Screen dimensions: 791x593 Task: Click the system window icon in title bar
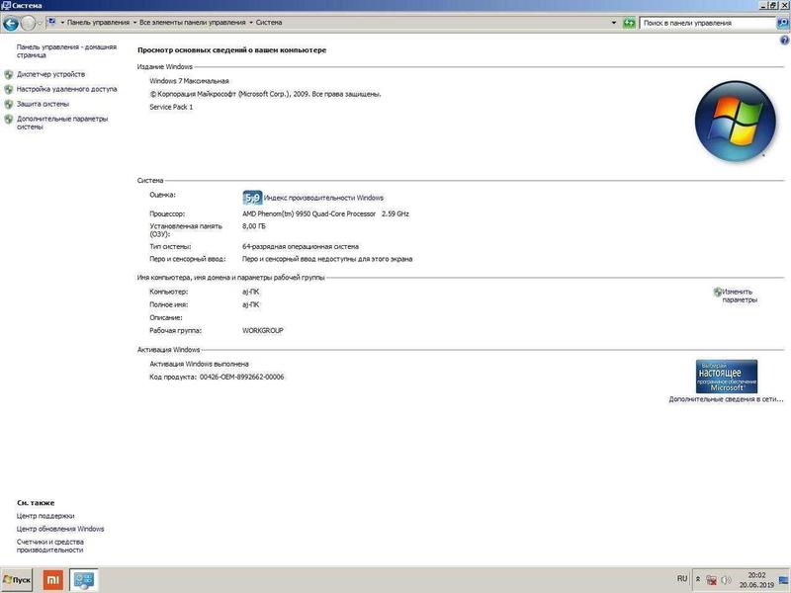(x=6, y=6)
